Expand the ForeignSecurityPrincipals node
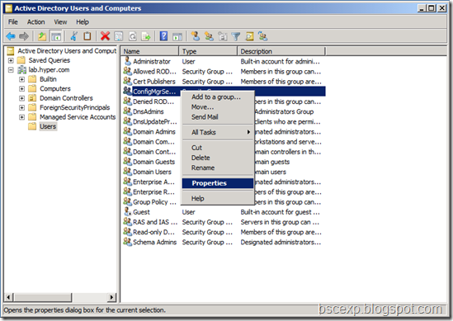The width and height of the screenshot is (453, 321). coord(21,108)
